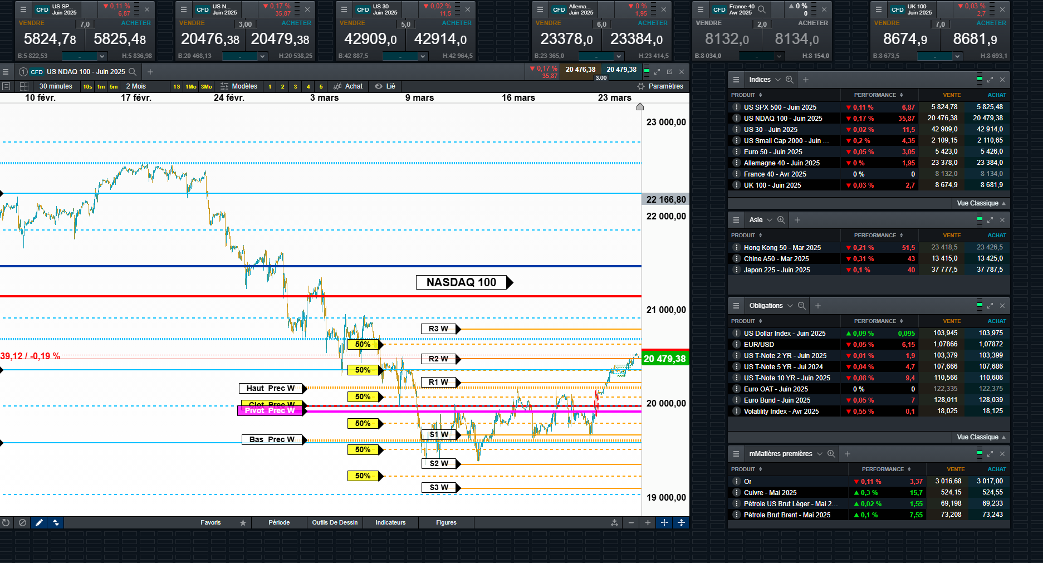
Task: Click the Favoris star icon
Action: (x=243, y=522)
